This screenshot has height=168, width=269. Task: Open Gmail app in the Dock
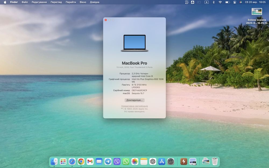[90, 162]
